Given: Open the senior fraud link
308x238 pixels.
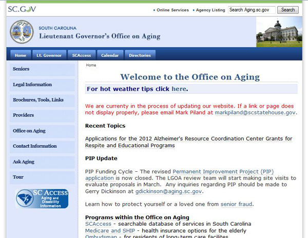Looking at the screenshot, I should 236,204.
